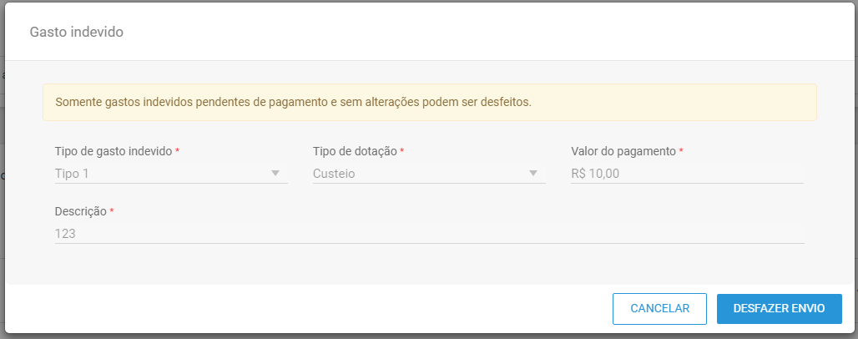The height and width of the screenshot is (339, 858).
Task: Focus the Descrição field containing 123
Action: (430, 235)
